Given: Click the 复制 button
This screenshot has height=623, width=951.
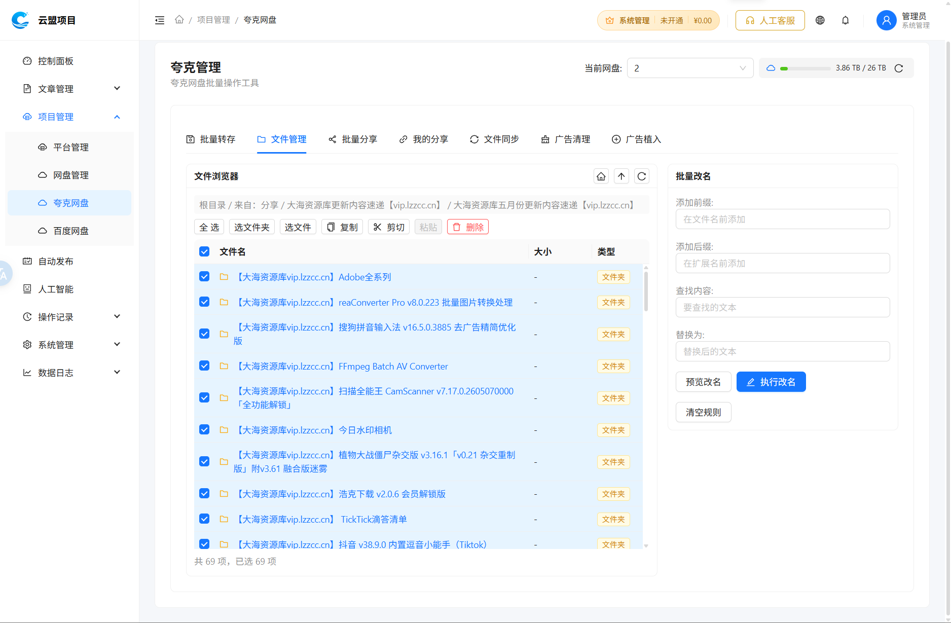Looking at the screenshot, I should tap(342, 227).
